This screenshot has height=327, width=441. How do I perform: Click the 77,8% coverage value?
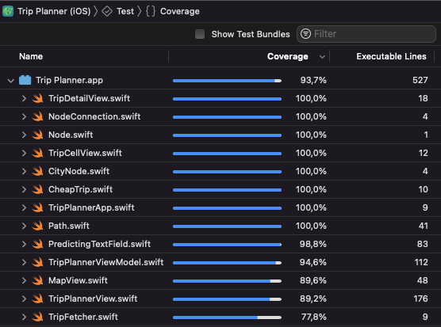[x=314, y=317]
